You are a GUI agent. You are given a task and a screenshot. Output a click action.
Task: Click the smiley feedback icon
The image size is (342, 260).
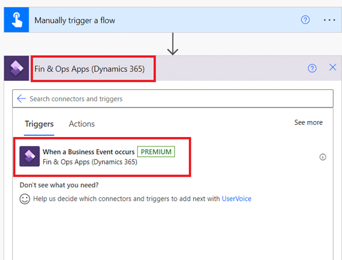[25, 199]
